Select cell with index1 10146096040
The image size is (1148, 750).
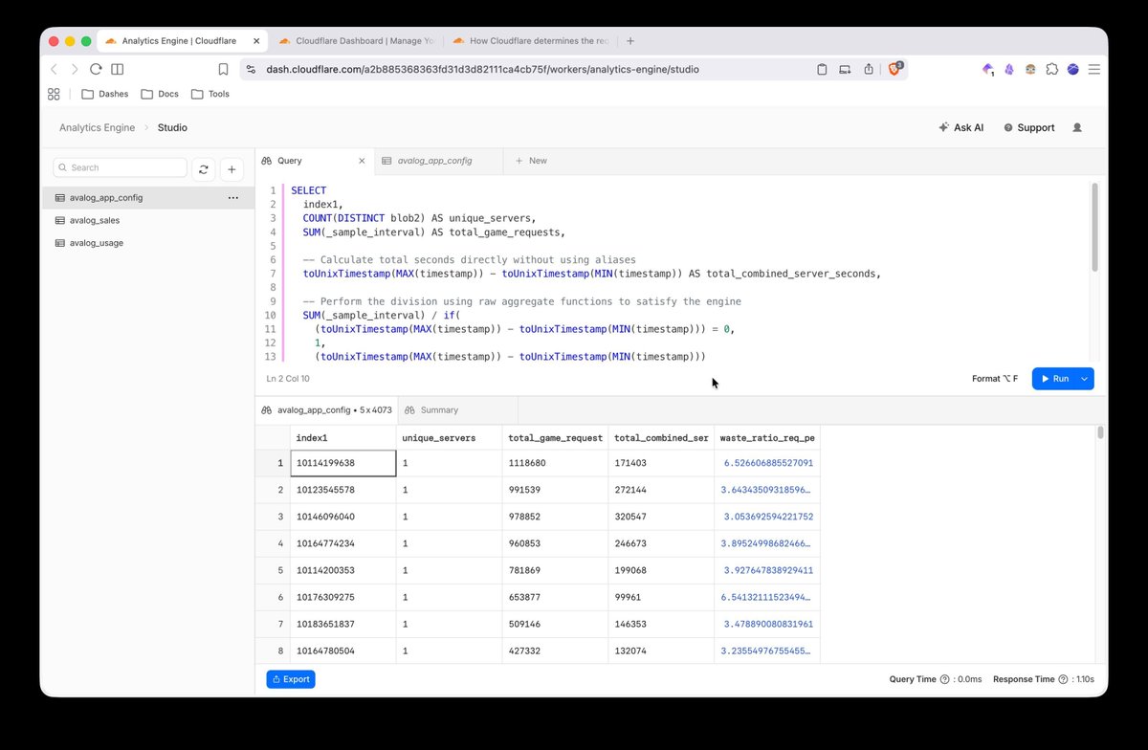(342, 516)
